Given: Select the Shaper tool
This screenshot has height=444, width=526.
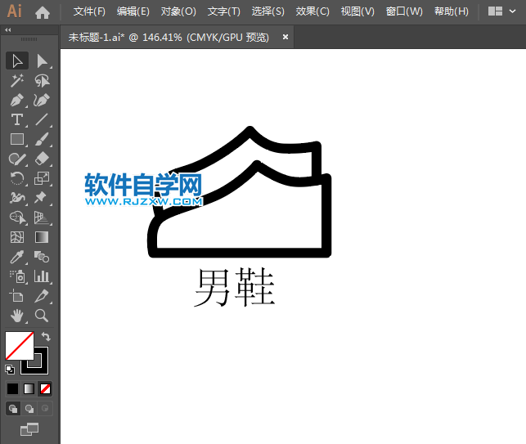Looking at the screenshot, I should tap(17, 159).
